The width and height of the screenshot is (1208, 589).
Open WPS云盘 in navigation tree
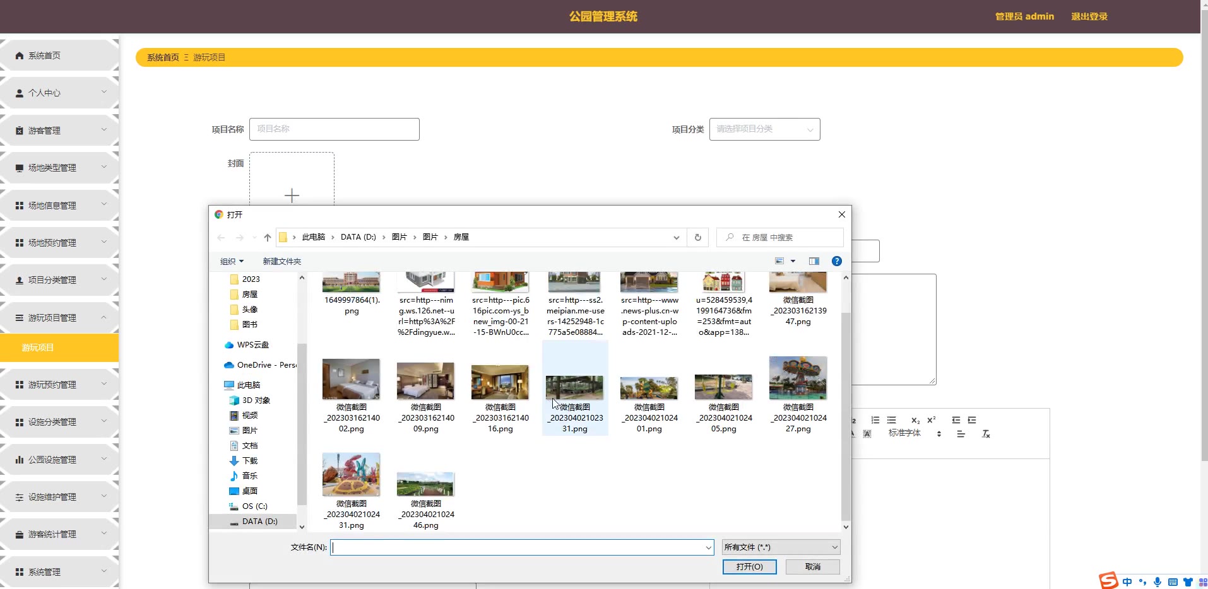(252, 345)
